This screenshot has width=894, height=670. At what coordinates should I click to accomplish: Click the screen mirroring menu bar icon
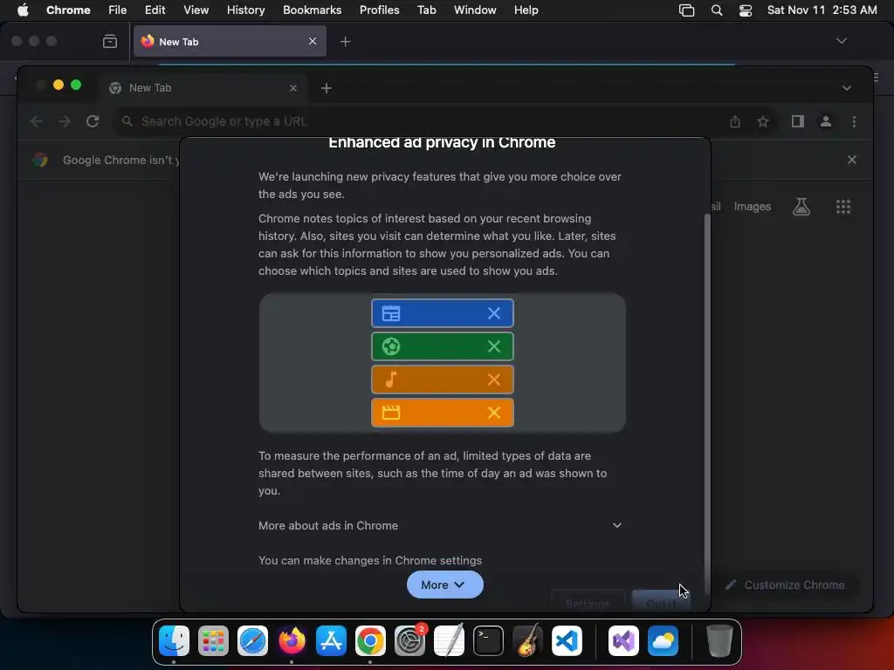(x=686, y=10)
